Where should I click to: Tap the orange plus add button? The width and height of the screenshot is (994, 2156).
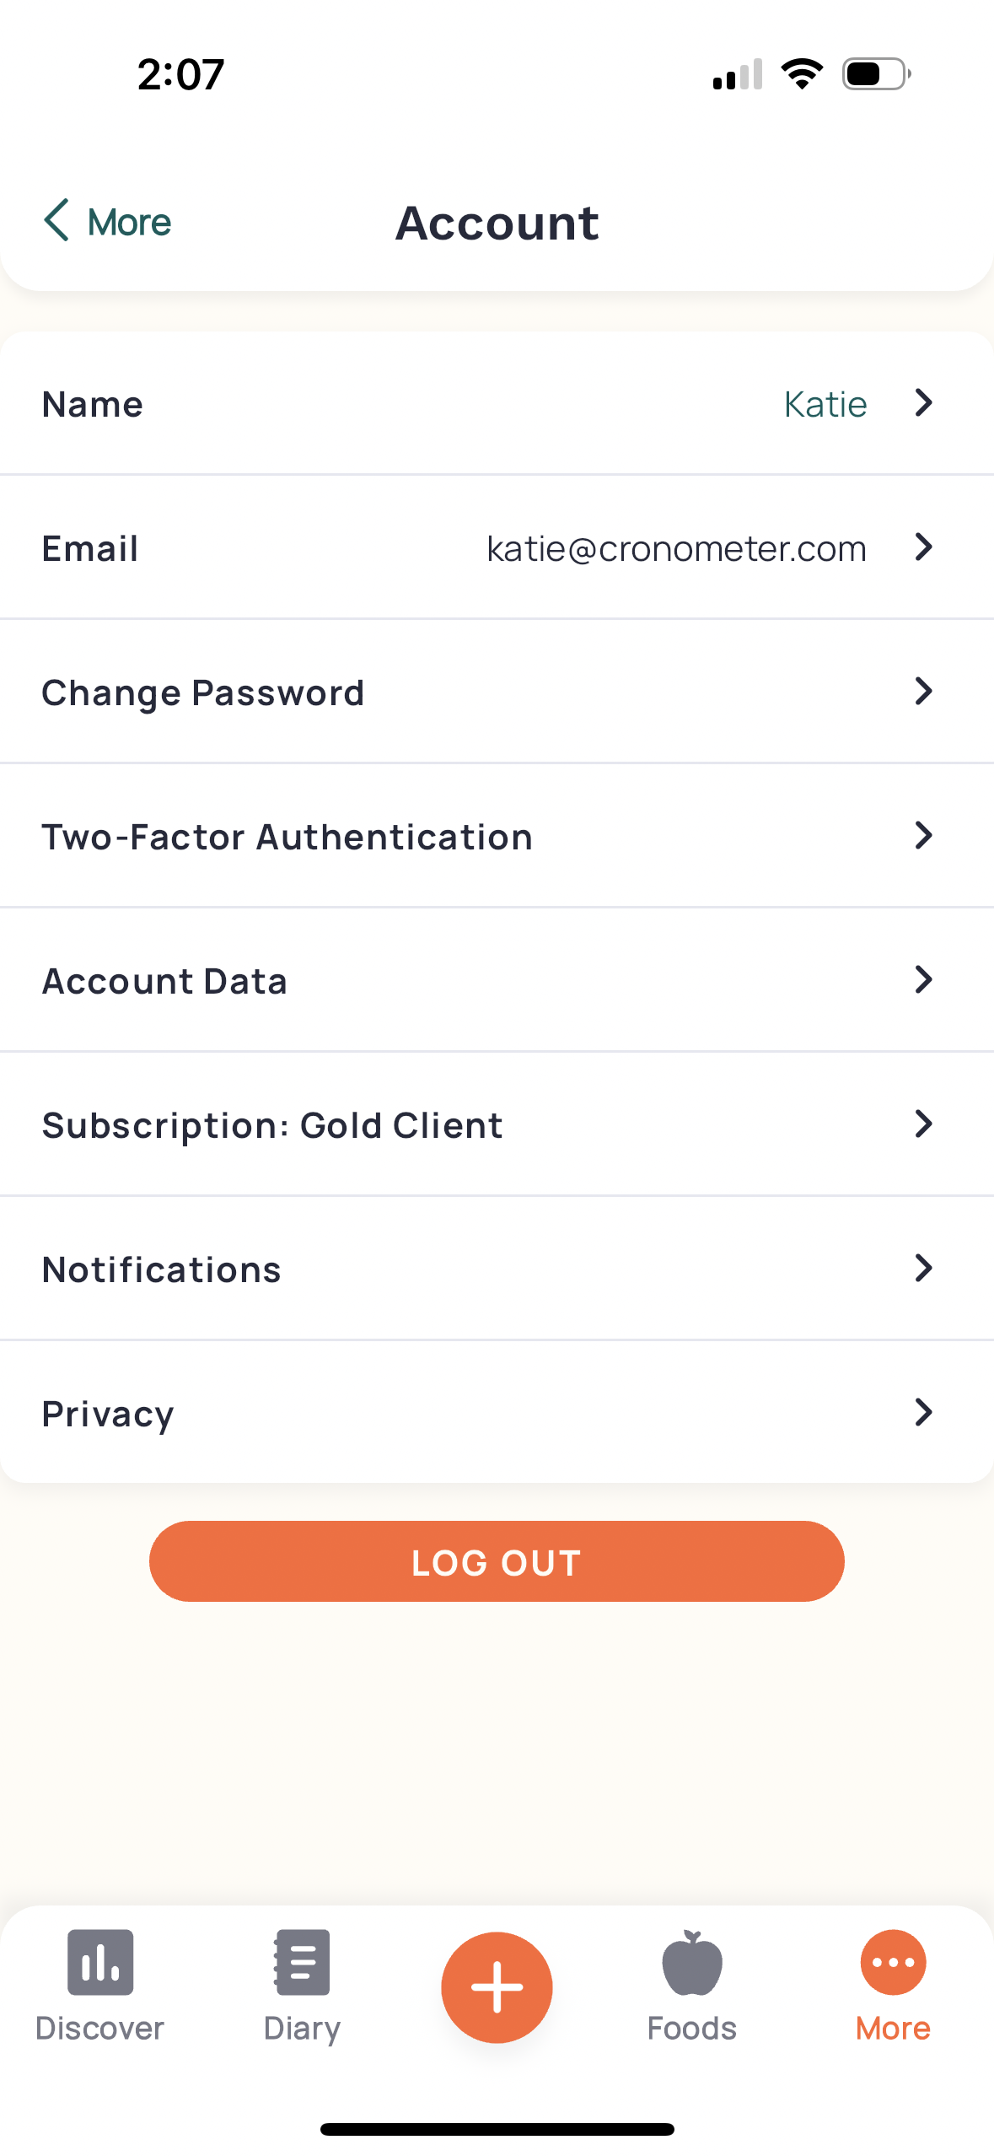click(497, 1987)
